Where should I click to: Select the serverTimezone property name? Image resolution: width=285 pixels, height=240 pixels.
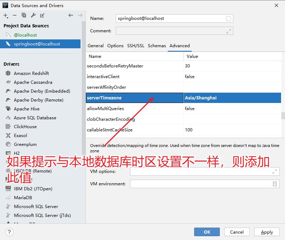(x=135, y=98)
